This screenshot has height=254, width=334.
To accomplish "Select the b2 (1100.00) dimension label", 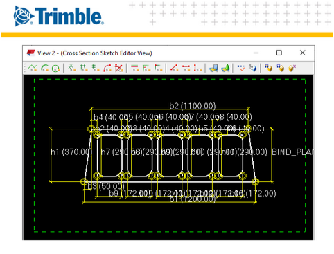I will [193, 106].
